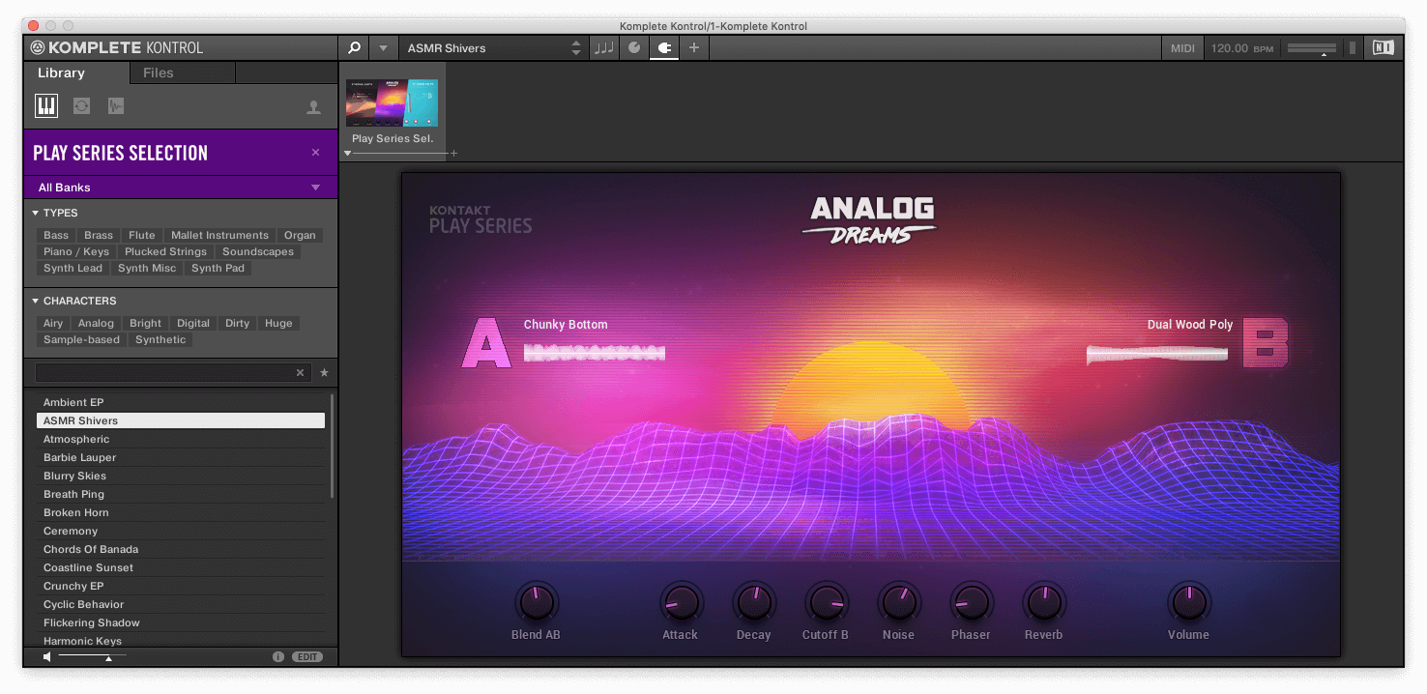
Task: Toggle the Bass type tag
Action: pyautogui.click(x=56, y=235)
